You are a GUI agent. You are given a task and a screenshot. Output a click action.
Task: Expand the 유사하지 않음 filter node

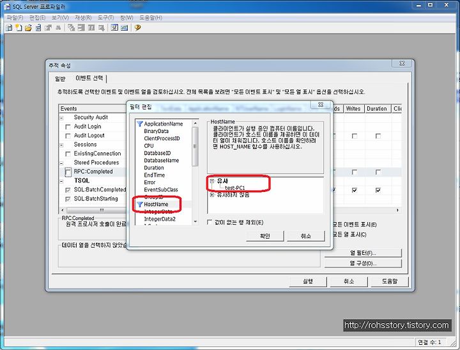pos(212,195)
